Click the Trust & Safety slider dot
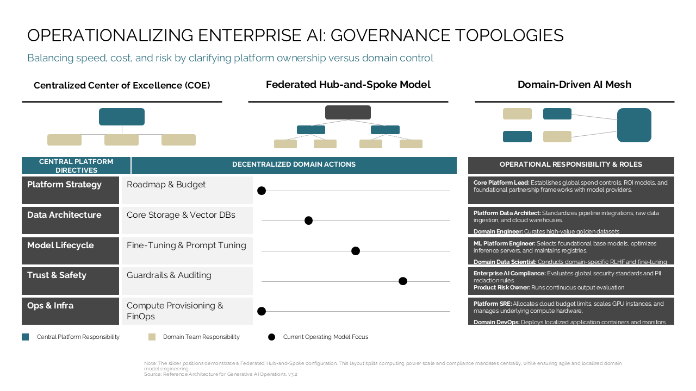The height and width of the screenshot is (391, 696). pyautogui.click(x=403, y=281)
